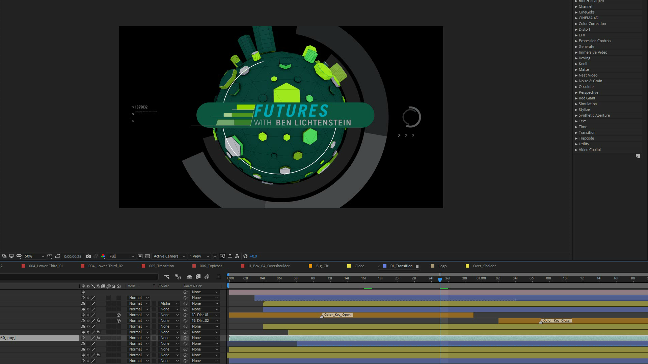Switch to the 006_Topicbar timeline tab
Screen dimensions: 648x364
point(211,266)
